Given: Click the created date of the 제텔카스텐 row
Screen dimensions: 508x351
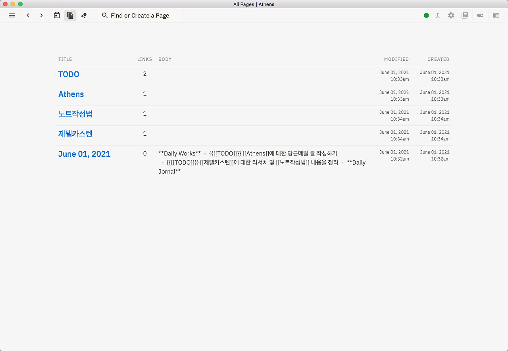Looking at the screenshot, I should pos(435,135).
